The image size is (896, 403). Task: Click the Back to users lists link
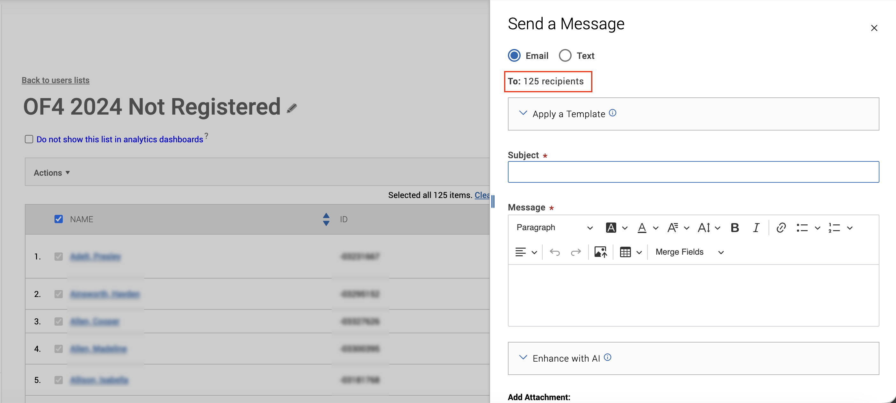click(56, 80)
